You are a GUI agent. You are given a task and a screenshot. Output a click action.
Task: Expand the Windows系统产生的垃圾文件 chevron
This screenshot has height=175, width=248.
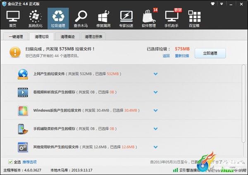pos(156,111)
